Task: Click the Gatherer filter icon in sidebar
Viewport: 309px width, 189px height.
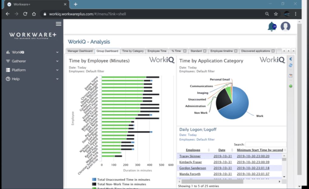Action: click(8, 61)
